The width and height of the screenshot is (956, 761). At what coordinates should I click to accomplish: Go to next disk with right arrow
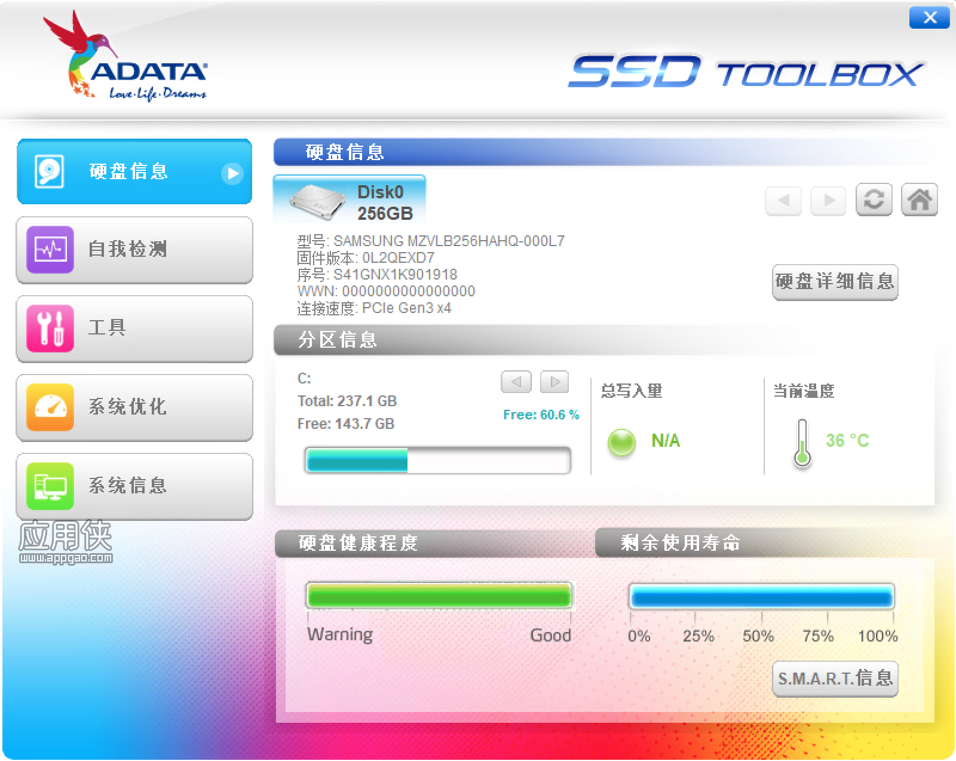828,200
